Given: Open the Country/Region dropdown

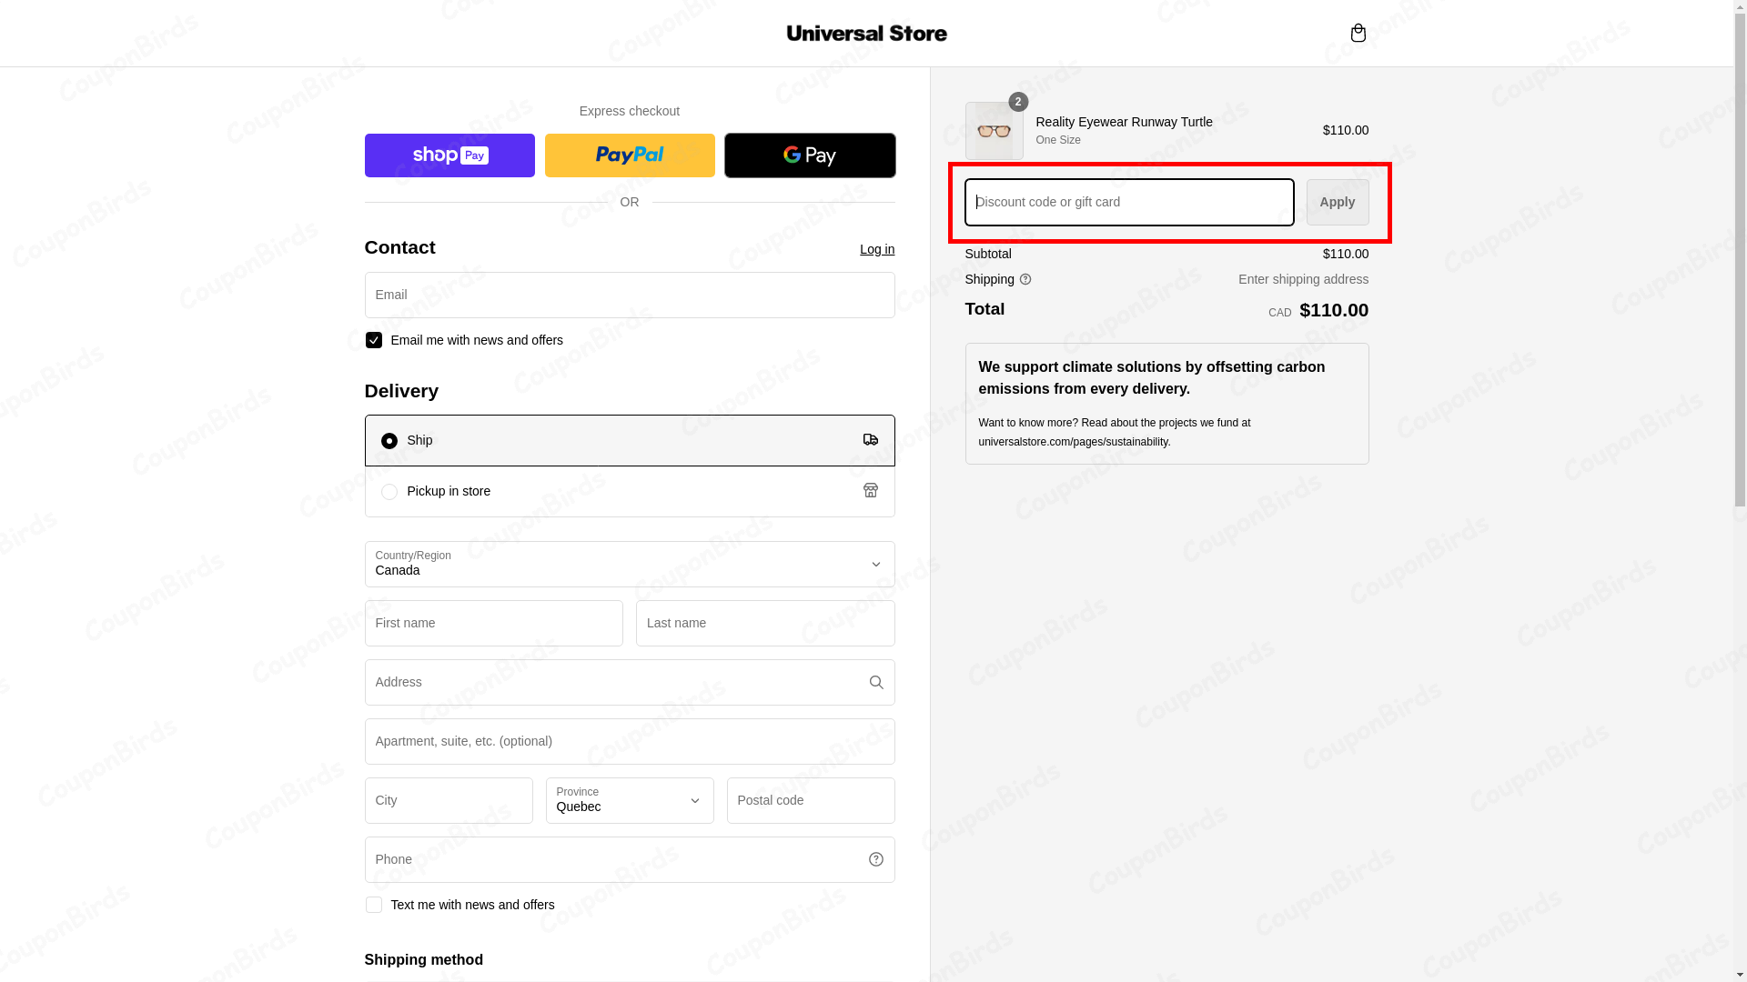Looking at the screenshot, I should point(630,565).
